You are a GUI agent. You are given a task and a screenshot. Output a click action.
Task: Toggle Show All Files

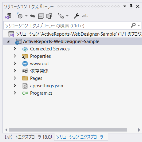pyautogui.click(x=49, y=16)
